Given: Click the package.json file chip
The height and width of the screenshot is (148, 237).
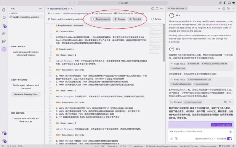Looking at the screenshot, I should pyautogui.click(x=178, y=68).
